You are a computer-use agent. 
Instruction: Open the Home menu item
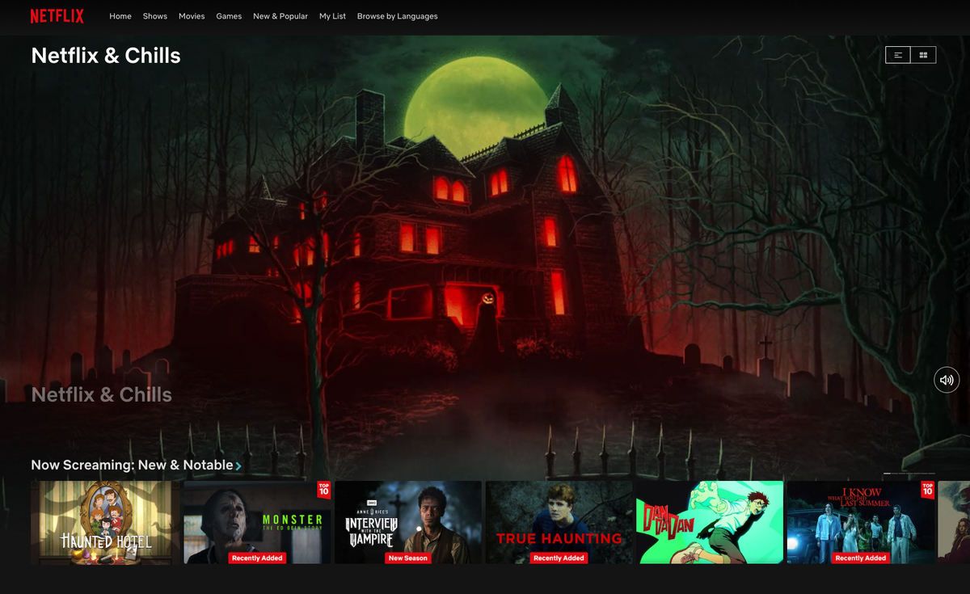click(x=120, y=16)
